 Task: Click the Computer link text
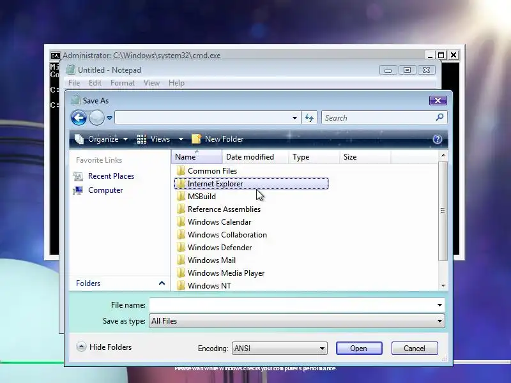[105, 190]
